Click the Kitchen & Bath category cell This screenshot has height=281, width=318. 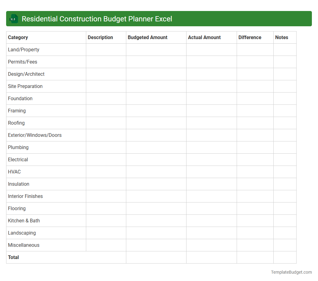(x=24, y=221)
